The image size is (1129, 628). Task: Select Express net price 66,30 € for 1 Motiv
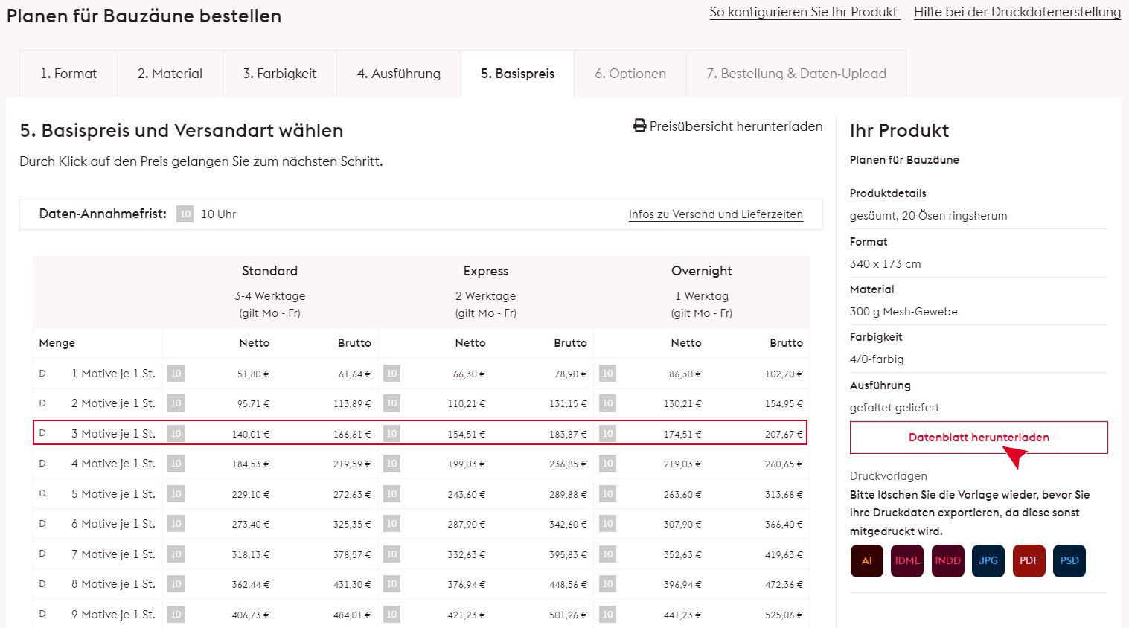click(469, 374)
